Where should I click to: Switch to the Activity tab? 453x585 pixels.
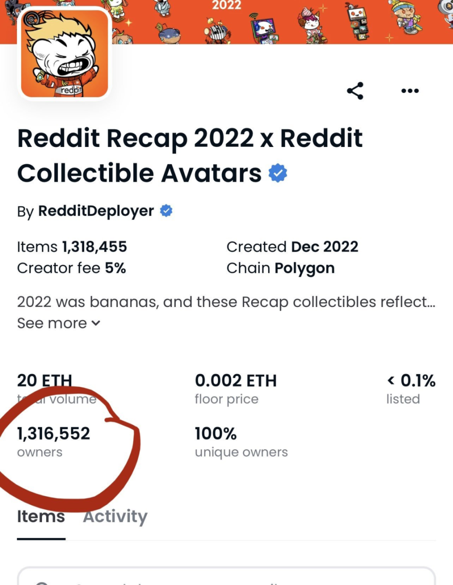tap(115, 516)
